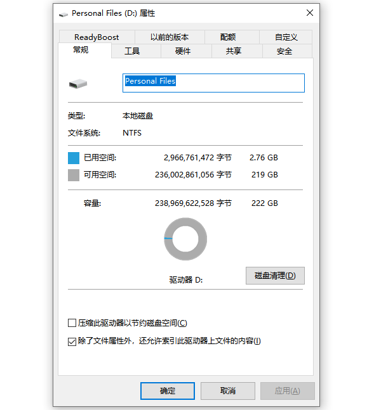Click the 可用空间 label
Viewport: 381px width, 410px height.
100,175
